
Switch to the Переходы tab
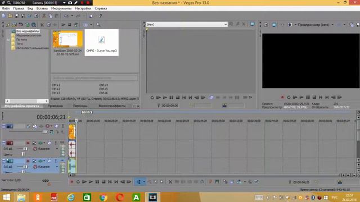(x=80, y=106)
